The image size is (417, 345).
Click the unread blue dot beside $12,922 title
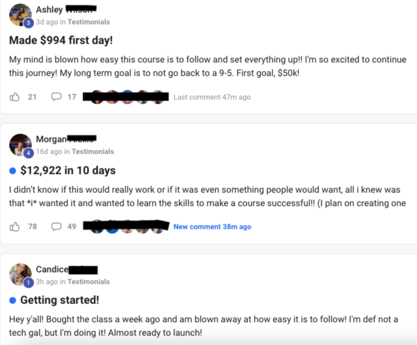tap(13, 170)
